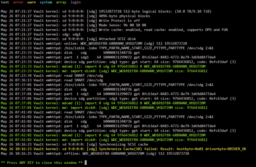The image size is (256, 167).
Task: Click the red 'error' legend label
Action: coord(18,2)
